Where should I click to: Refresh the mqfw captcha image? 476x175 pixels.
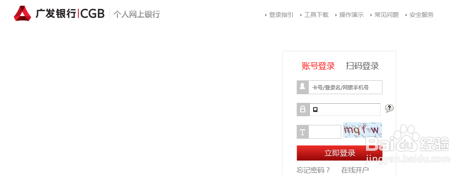click(363, 130)
